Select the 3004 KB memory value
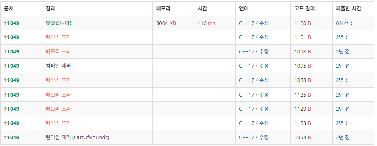 coord(166,23)
